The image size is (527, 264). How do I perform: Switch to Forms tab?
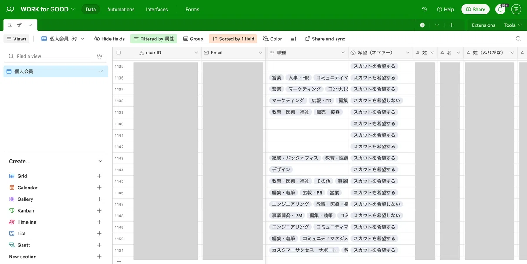[192, 9]
